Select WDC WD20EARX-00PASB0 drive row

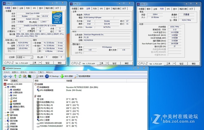[x=90, y=123]
